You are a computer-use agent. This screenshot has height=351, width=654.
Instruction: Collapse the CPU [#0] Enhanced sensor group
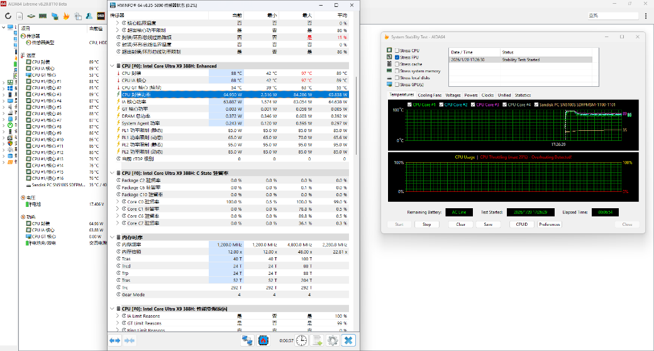tap(112, 66)
